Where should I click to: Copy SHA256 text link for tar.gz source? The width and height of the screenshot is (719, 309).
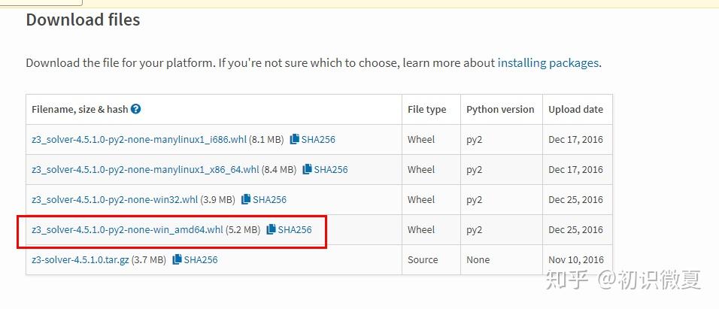click(x=201, y=259)
